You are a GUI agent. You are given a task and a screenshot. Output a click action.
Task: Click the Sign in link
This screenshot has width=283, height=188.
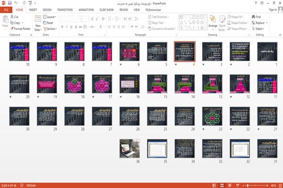pyautogui.click(x=273, y=10)
